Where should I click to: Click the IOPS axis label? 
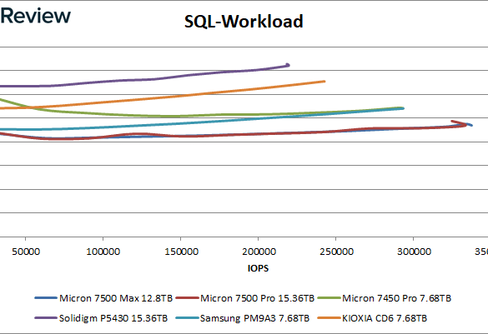point(258,268)
